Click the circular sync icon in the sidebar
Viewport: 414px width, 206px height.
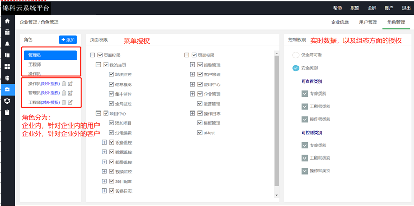point(7,101)
